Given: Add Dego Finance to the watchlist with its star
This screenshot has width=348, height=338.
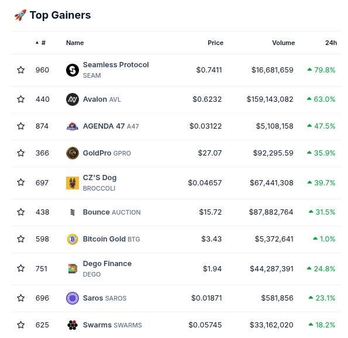Looking at the screenshot, I should [21, 268].
